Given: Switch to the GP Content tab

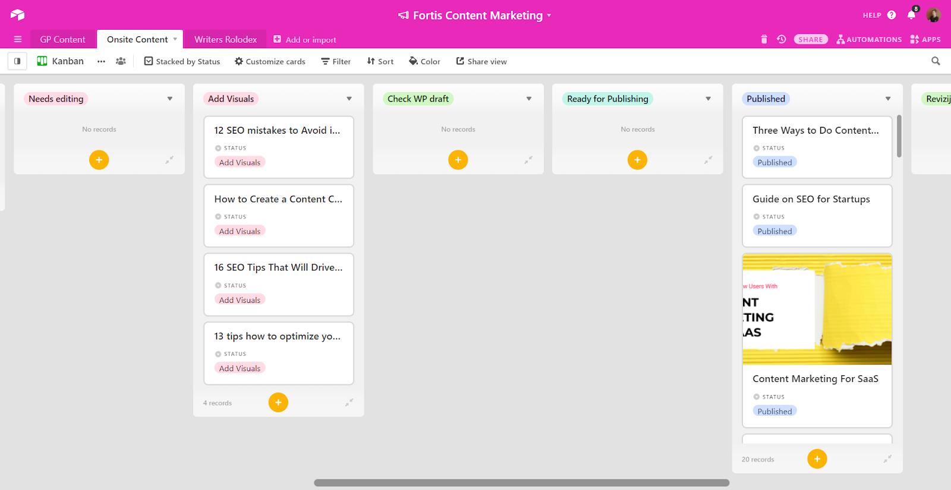Looking at the screenshot, I should point(62,40).
